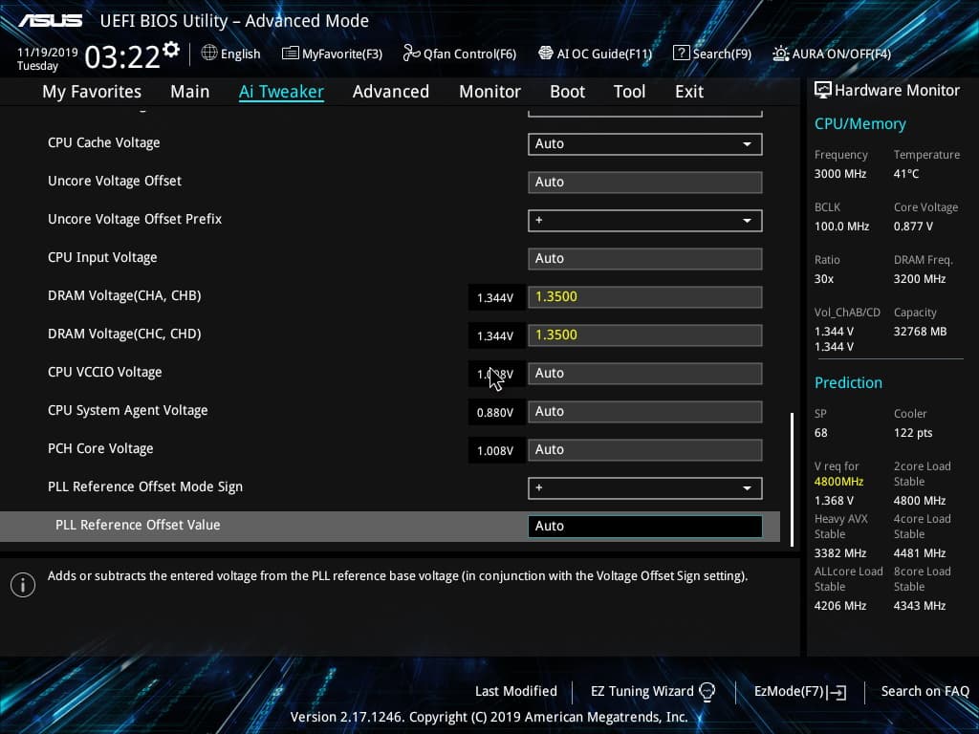Click the AI OC Guide brain icon
This screenshot has height=734, width=979.
[x=546, y=54]
